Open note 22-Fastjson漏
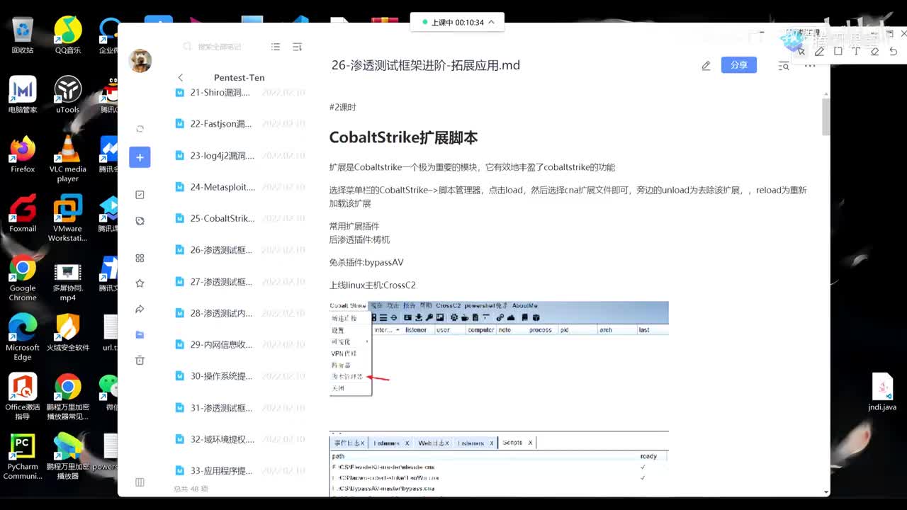The height and width of the screenshot is (510, 907). (x=239, y=124)
